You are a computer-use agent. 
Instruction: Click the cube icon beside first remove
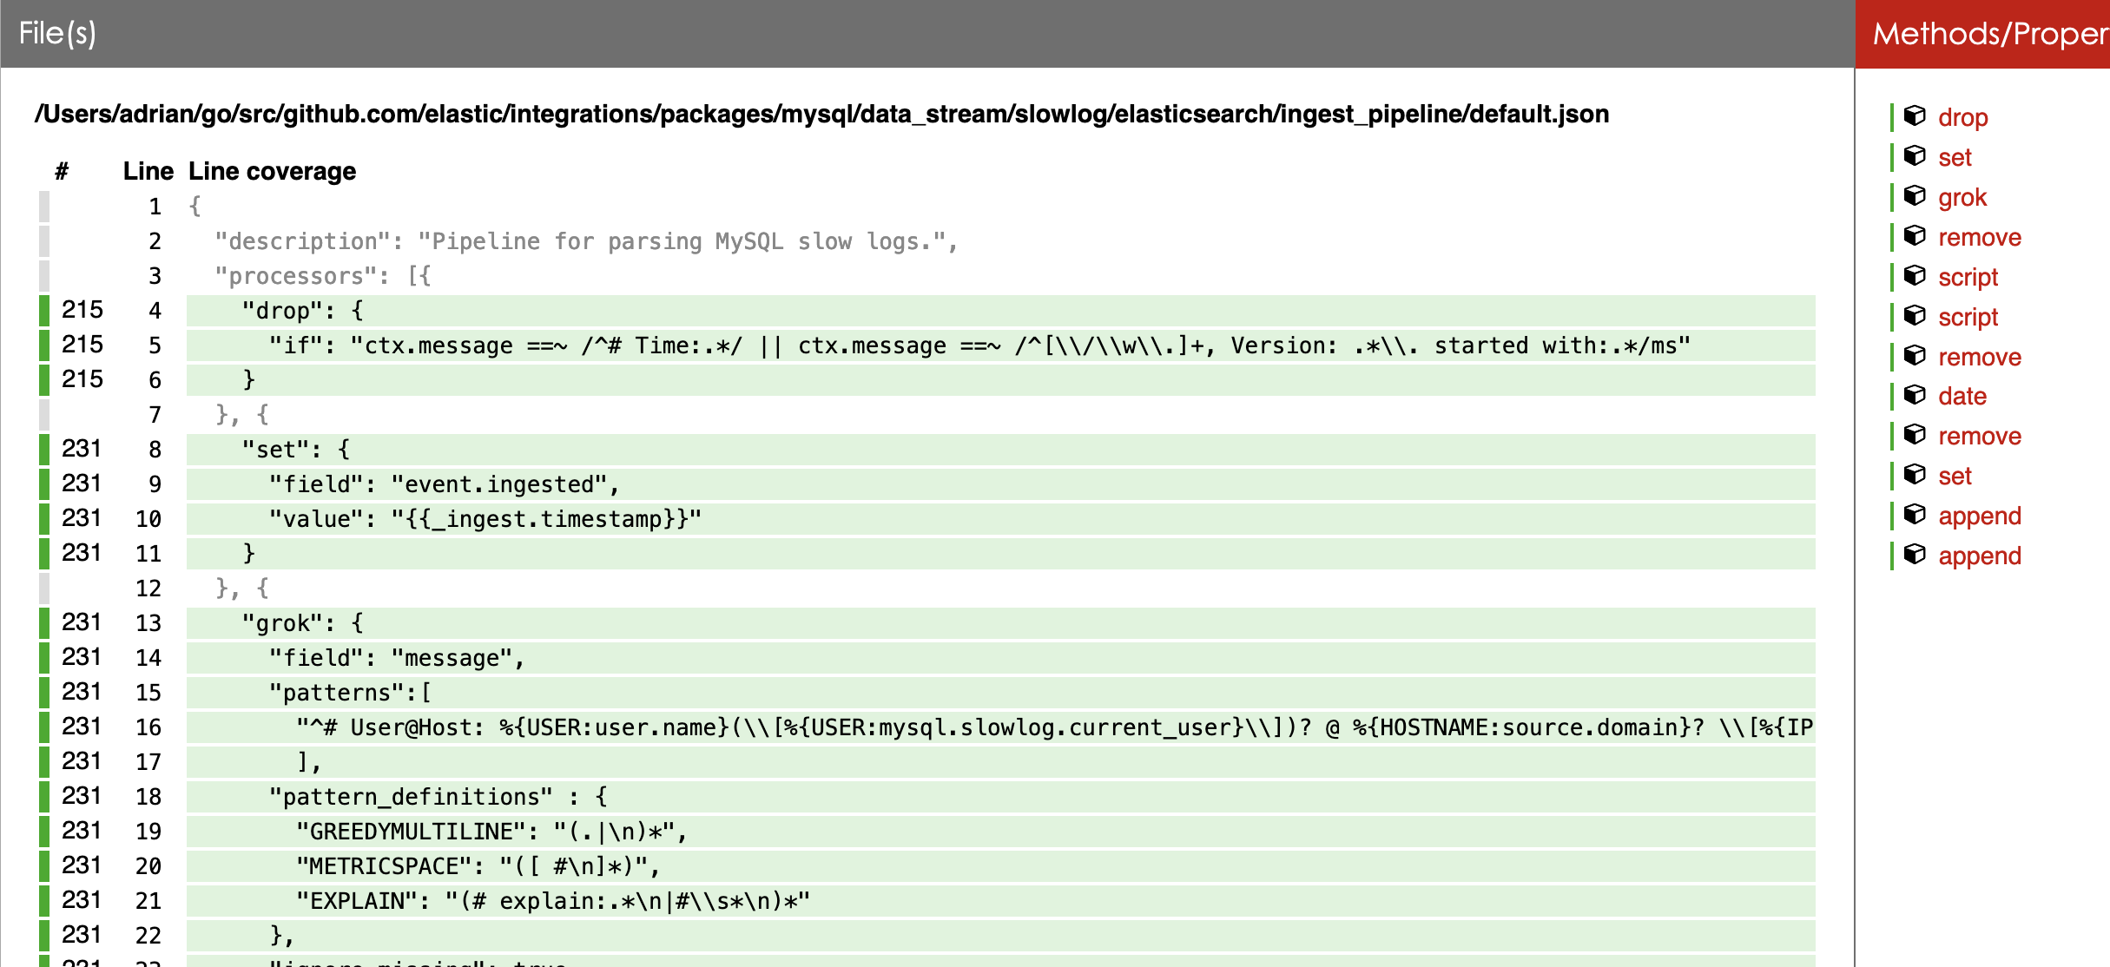1915,236
